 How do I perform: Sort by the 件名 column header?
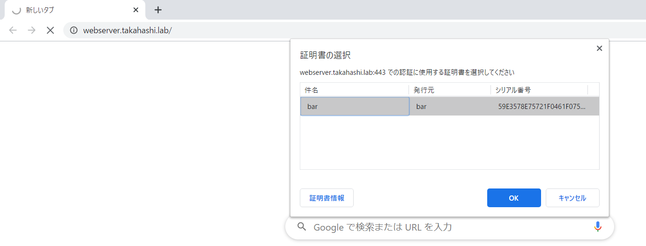[355, 90]
